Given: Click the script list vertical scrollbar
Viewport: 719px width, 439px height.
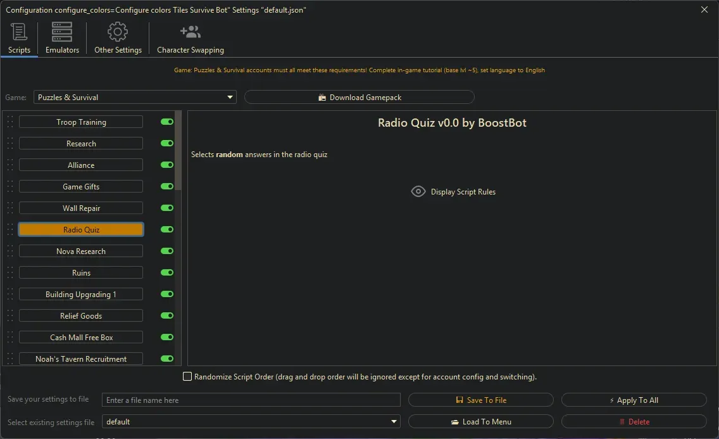Looking at the screenshot, I should click(178, 151).
